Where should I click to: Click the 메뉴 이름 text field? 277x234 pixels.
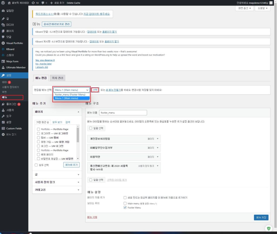pos(123,112)
